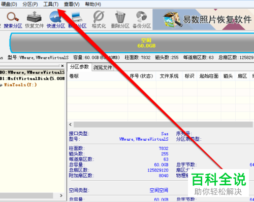Click the partition table horizontal scrollbar track
254x202 pixels.
(163, 125)
